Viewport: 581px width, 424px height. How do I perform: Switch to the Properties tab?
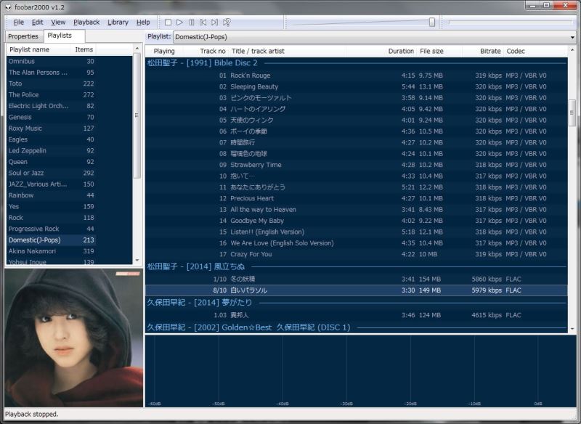click(x=23, y=36)
